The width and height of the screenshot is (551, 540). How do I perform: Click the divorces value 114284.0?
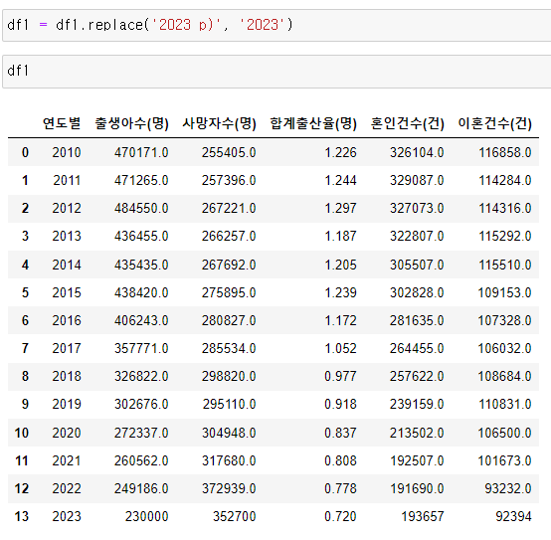tap(505, 181)
